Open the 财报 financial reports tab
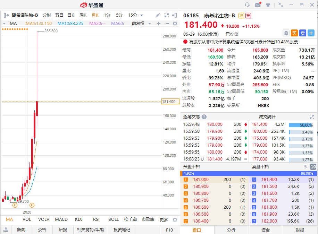 [x=300, y=230]
